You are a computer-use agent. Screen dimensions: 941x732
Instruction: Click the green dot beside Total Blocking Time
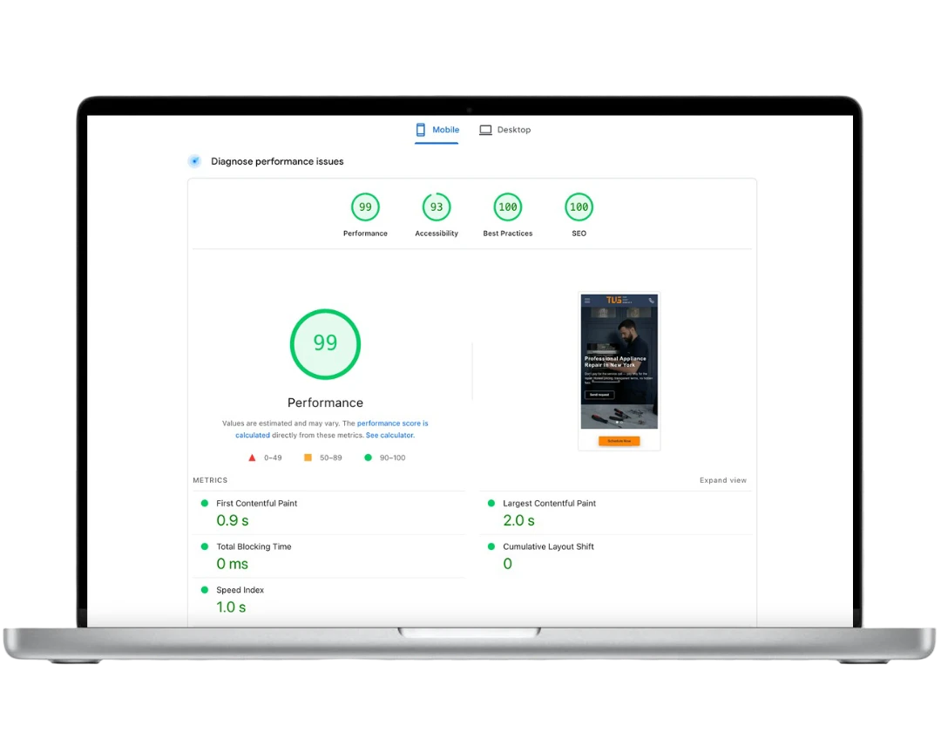[205, 546]
